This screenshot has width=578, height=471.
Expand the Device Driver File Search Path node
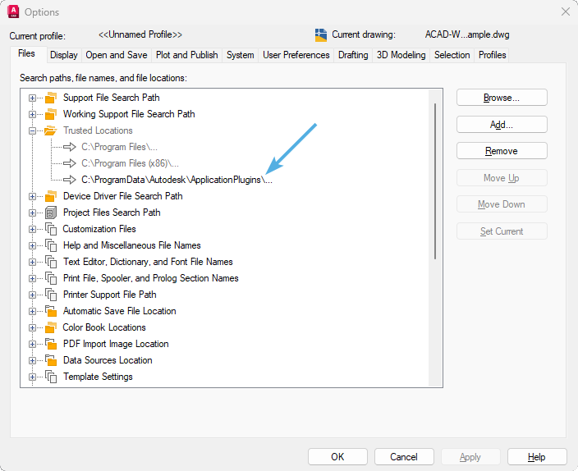pos(33,196)
